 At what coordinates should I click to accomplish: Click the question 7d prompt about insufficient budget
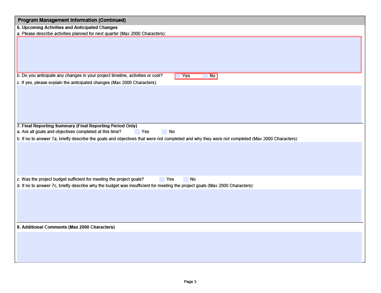(x=135, y=186)
